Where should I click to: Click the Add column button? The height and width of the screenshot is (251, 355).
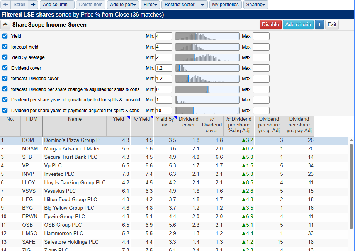point(57,5)
